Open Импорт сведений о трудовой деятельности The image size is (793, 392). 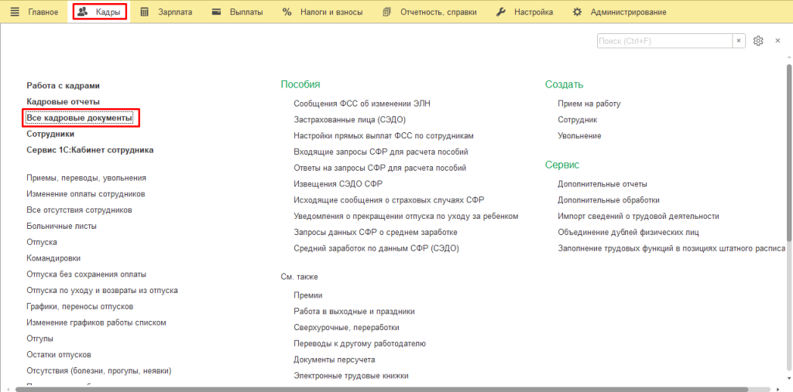(x=638, y=216)
